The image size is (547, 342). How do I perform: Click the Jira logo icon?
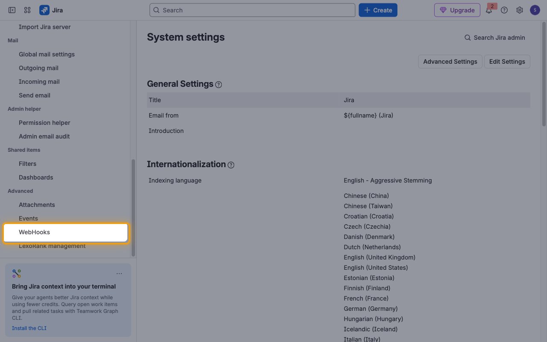44,10
